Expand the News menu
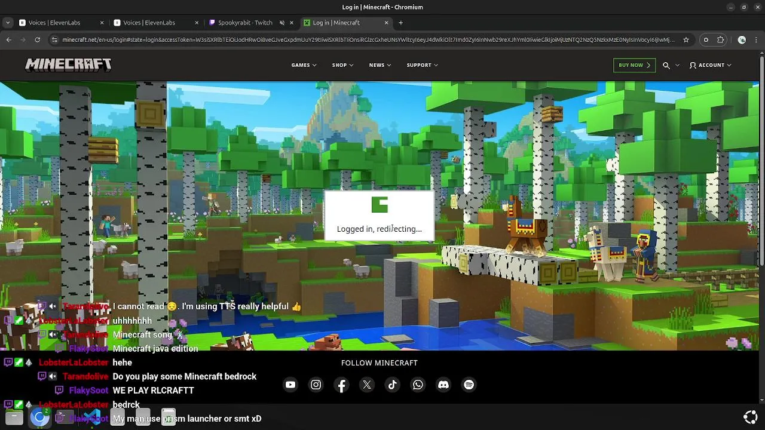765x430 pixels. coord(380,65)
